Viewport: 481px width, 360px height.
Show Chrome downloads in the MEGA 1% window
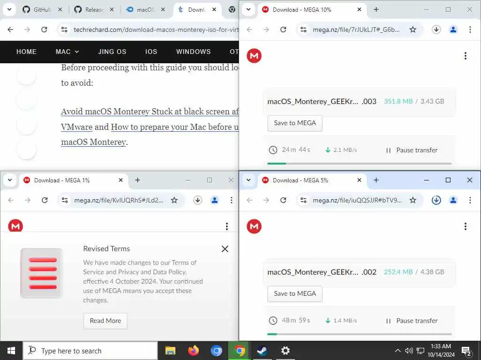(x=198, y=200)
